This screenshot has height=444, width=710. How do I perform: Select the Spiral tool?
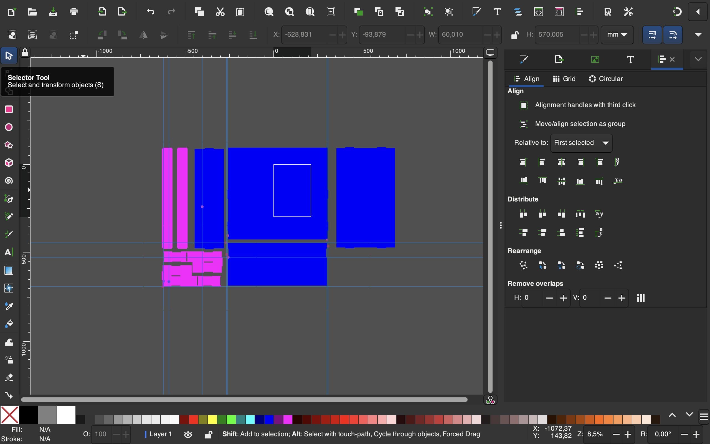(9, 181)
